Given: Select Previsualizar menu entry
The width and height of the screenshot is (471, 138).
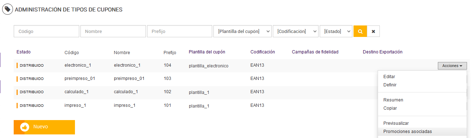Looking at the screenshot, I should [396, 123].
